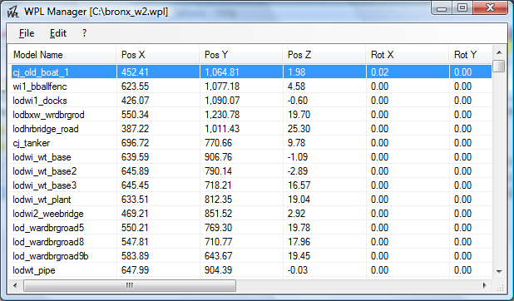Select the lodwi2_weebridge row
The height and width of the screenshot is (301, 514).
pos(251,214)
